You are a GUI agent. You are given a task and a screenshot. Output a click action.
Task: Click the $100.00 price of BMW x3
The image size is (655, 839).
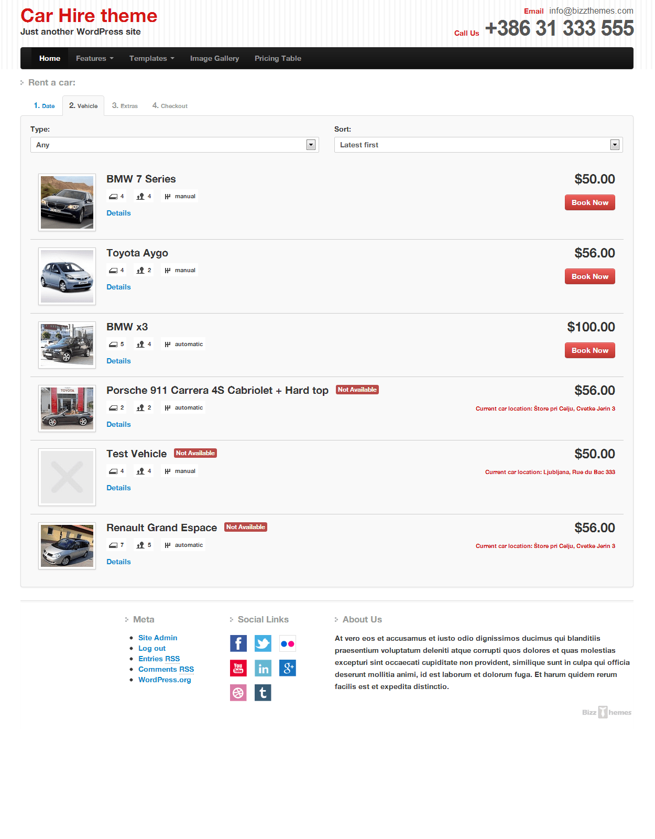591,327
